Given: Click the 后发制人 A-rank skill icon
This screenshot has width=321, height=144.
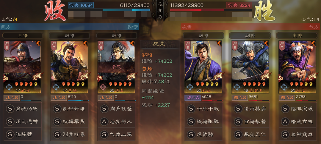Looking at the screenshot, I should point(104,122).
